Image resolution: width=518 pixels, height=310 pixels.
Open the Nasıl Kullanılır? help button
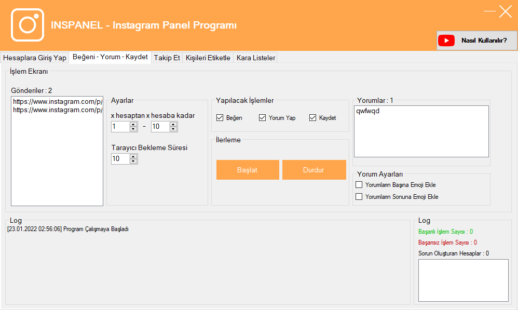(x=476, y=41)
